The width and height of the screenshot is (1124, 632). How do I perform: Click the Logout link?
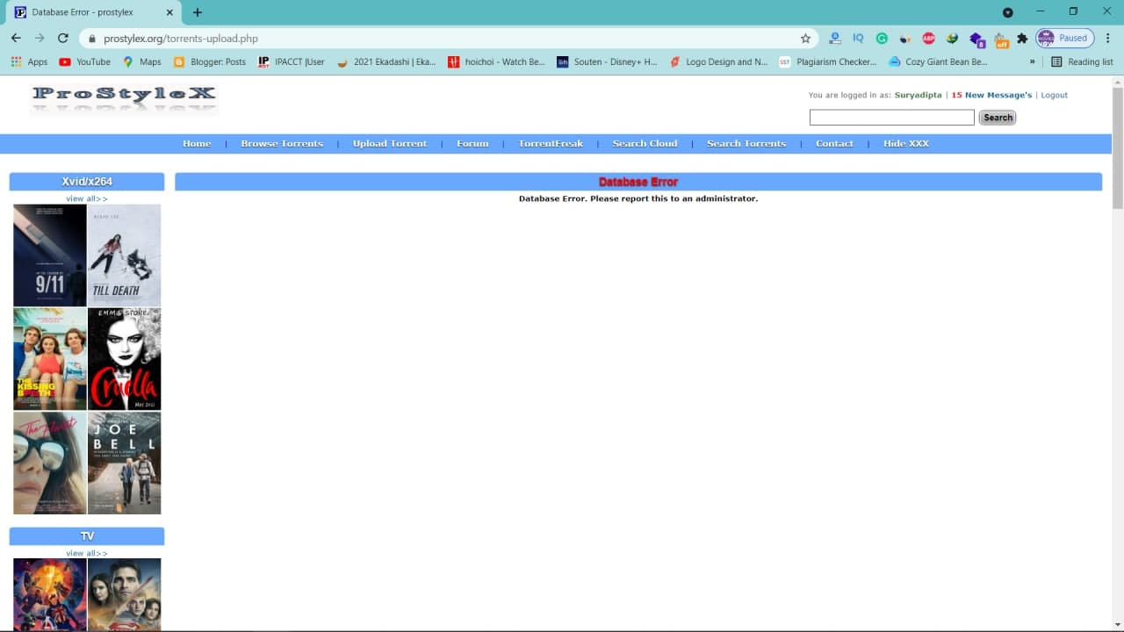(1054, 95)
